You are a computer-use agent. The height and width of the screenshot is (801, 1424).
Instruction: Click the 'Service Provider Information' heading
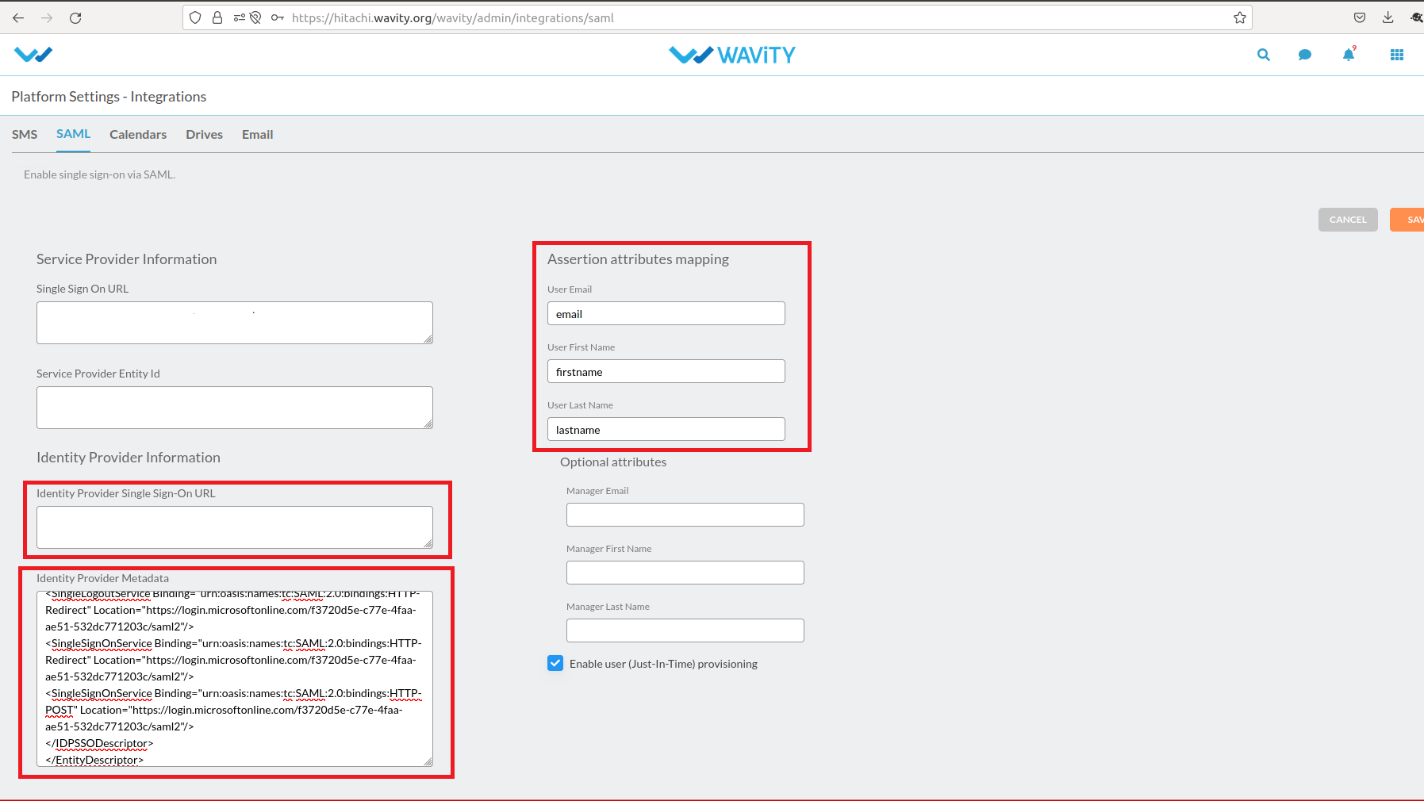(x=126, y=259)
